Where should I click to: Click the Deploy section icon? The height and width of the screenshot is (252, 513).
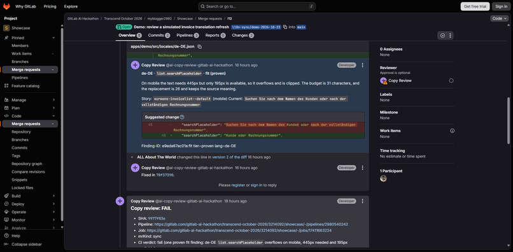(x=6, y=204)
